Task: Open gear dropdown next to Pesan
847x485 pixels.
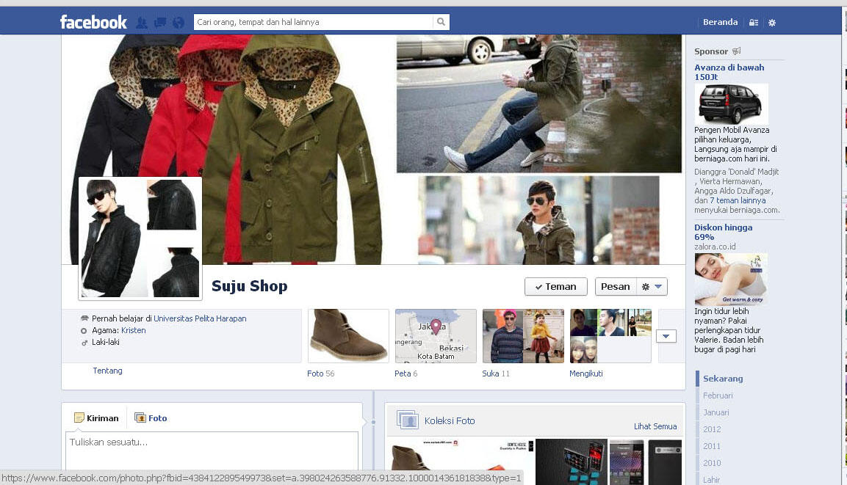Action: point(652,286)
